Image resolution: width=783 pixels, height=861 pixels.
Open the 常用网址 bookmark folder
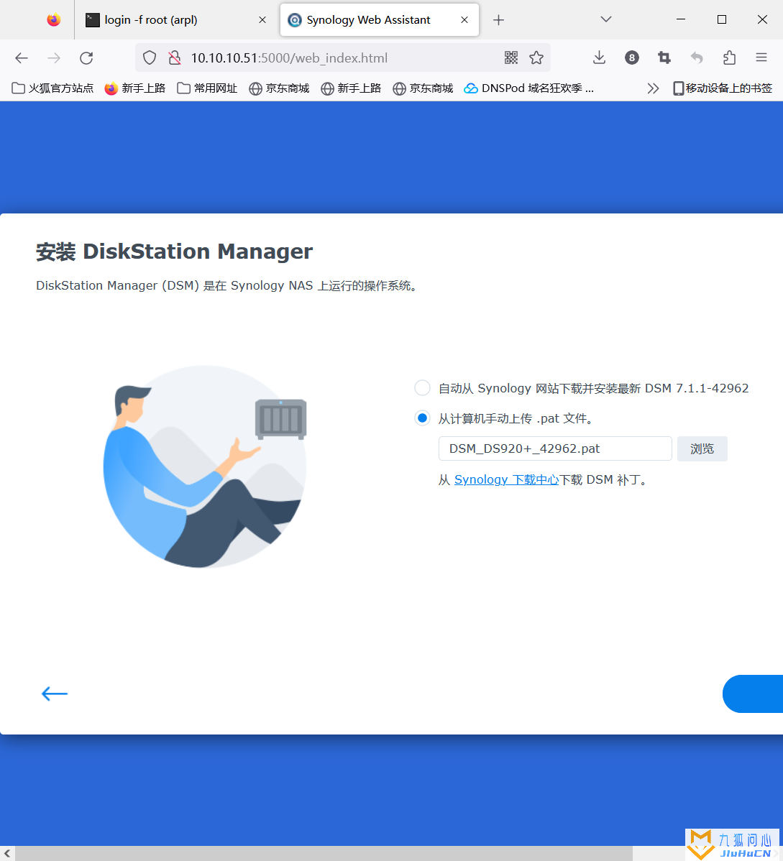(x=207, y=88)
